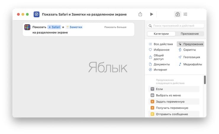Open the Документы category
The image size is (219, 134).
click(159, 64)
